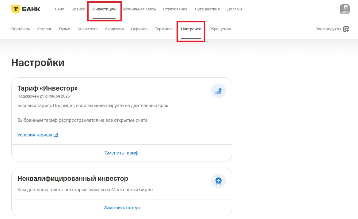Viewport: 358px width, 219px height.
Task: Click the Investor tariff chart arrow icon
Action: pyautogui.click(x=219, y=91)
